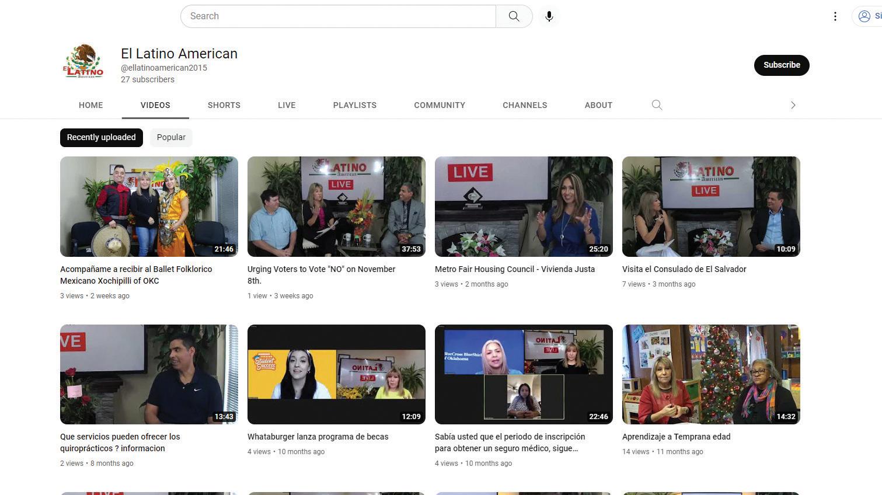This screenshot has height=495, width=882.
Task: Select the Recently uploaded filter chip
Action: (x=102, y=137)
